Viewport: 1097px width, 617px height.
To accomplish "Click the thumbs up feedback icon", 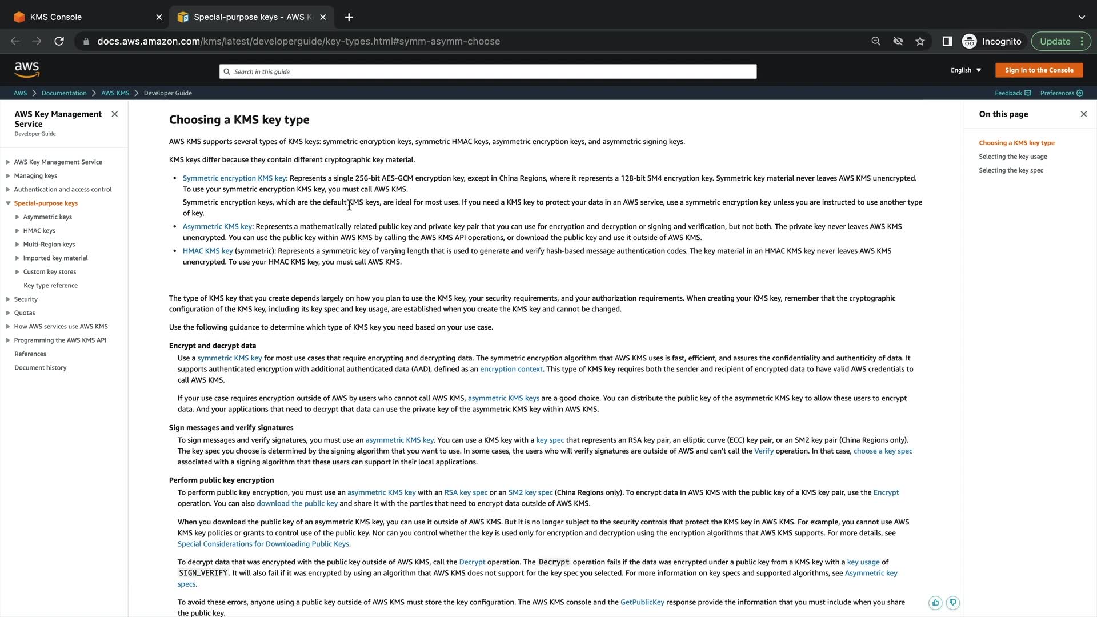I will pyautogui.click(x=935, y=603).
